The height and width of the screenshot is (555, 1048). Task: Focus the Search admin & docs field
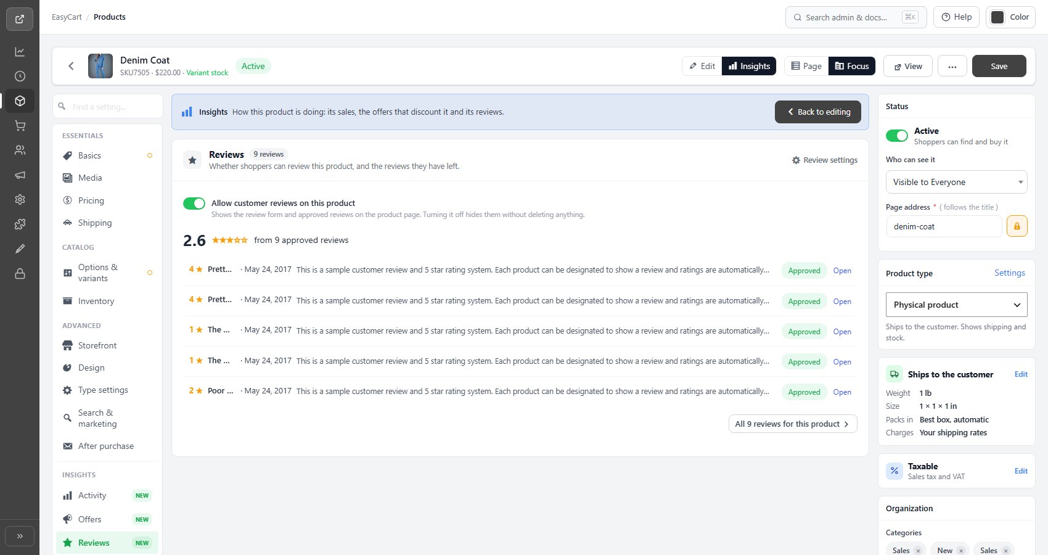point(856,17)
